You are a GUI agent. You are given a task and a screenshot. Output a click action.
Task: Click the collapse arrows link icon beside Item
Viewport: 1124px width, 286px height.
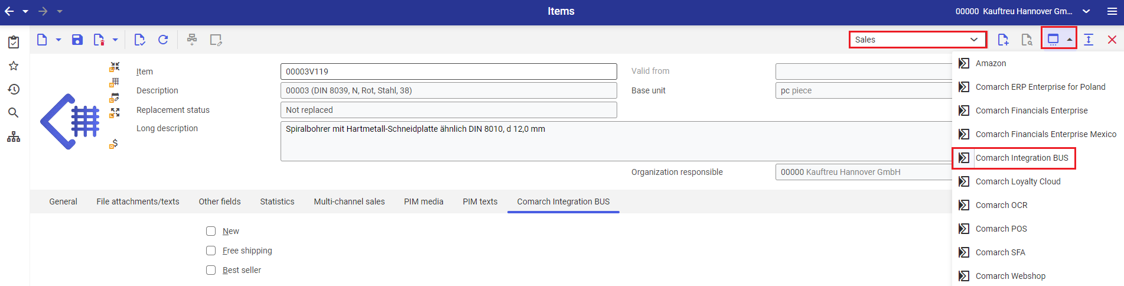115,67
